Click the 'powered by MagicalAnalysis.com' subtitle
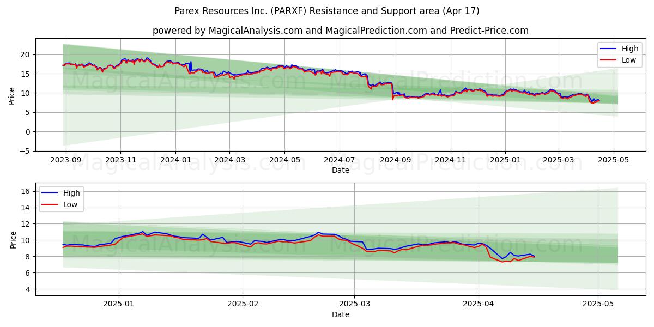654x327 pixels. (341, 31)
